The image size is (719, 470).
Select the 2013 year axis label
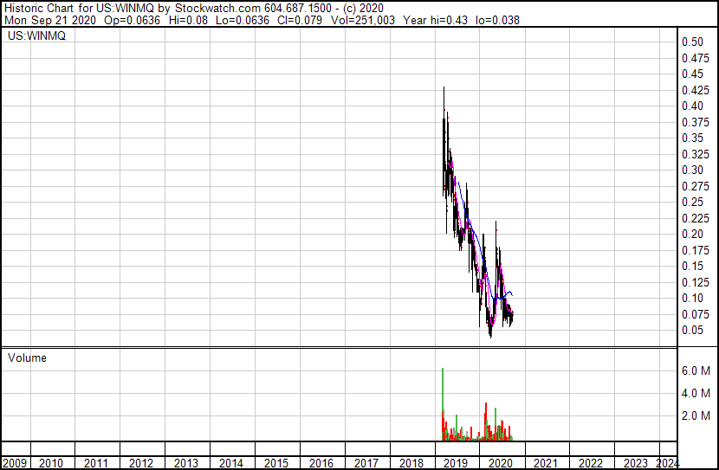pos(185,463)
